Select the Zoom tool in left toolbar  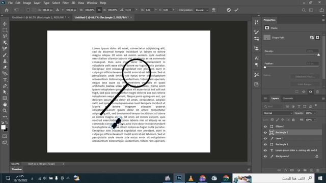5,111
